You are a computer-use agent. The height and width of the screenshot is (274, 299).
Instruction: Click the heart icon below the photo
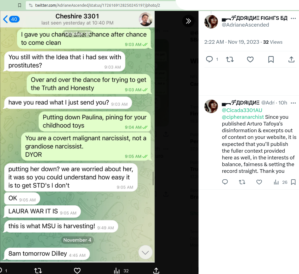point(77,271)
